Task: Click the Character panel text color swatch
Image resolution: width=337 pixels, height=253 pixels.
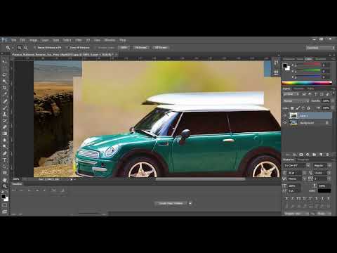Action: coord(324,191)
